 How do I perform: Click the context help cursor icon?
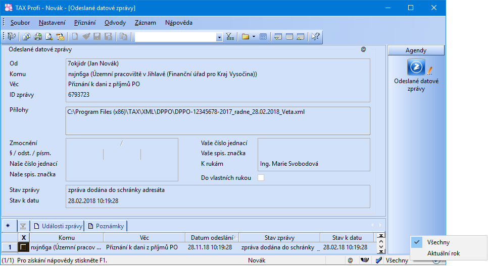click(x=315, y=37)
